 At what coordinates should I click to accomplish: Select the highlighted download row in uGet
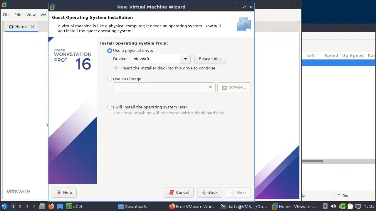338,63
